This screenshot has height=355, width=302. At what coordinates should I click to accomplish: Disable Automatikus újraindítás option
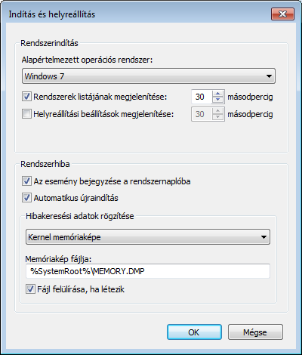click(26, 198)
